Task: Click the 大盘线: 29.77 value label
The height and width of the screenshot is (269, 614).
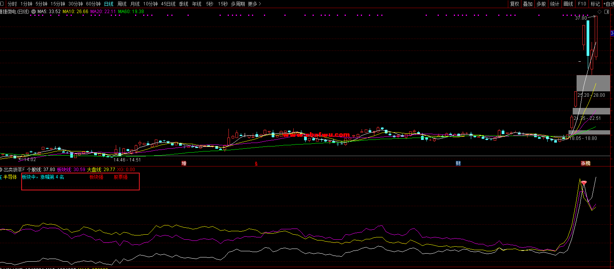Action: click(101, 170)
